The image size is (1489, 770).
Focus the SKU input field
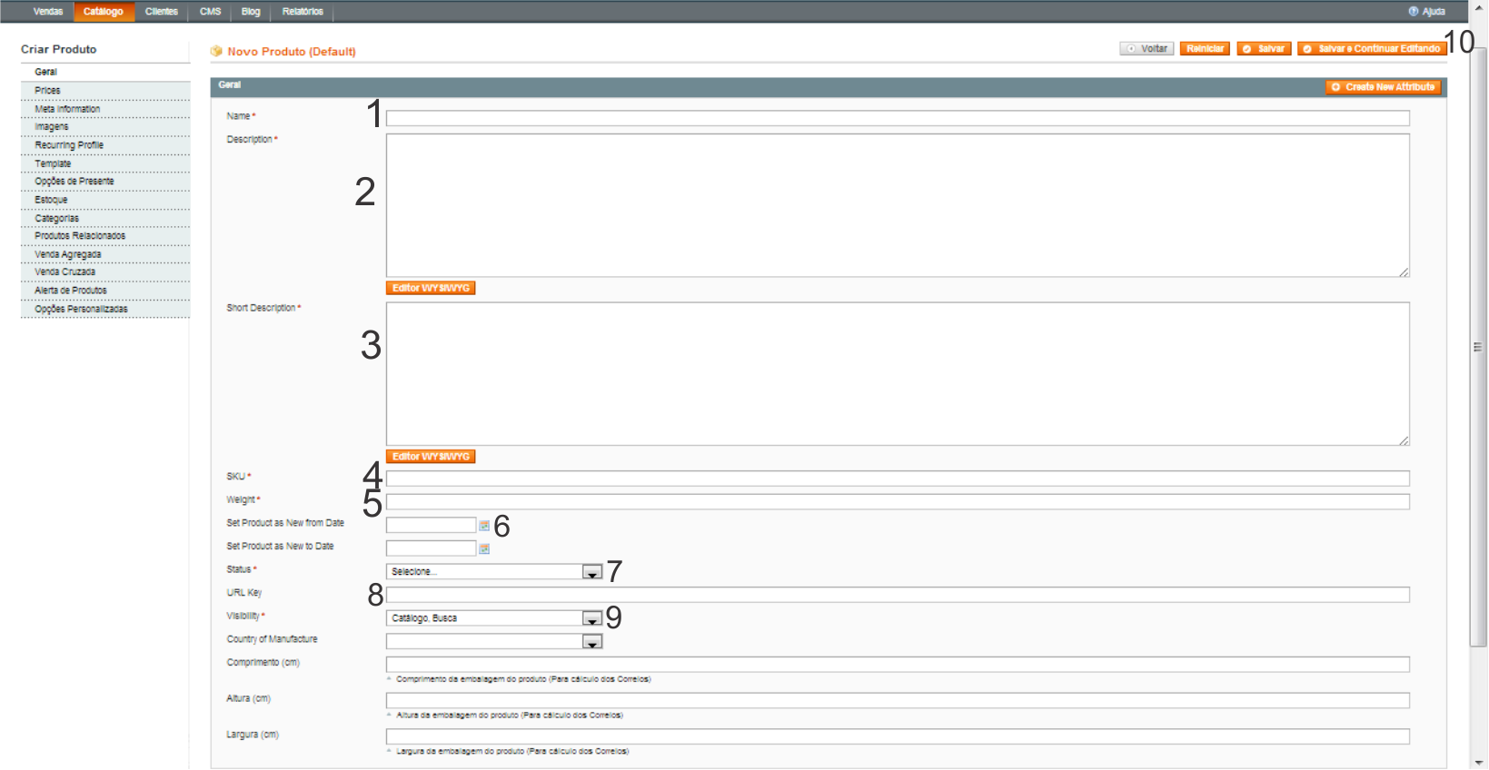click(898, 479)
